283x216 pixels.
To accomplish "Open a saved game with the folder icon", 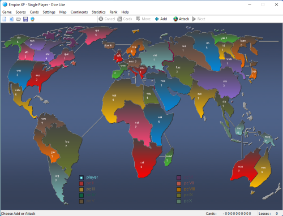I will pos(19,19).
